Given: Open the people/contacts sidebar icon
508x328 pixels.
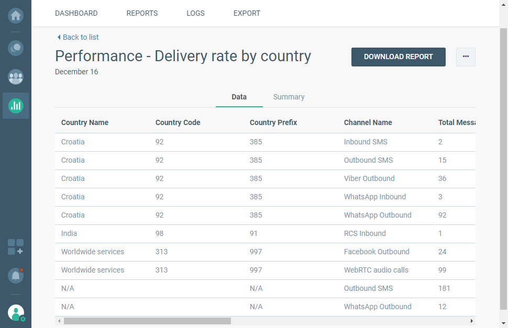Looking at the screenshot, I should click(x=16, y=77).
